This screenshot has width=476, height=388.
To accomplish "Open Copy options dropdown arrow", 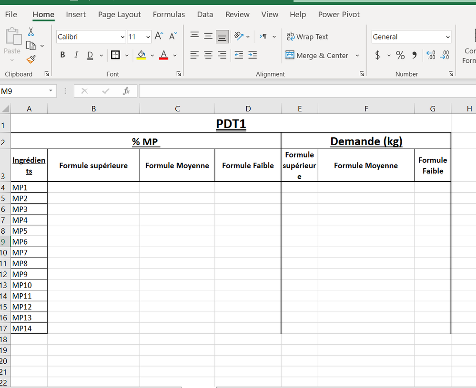I will [x=42, y=46].
